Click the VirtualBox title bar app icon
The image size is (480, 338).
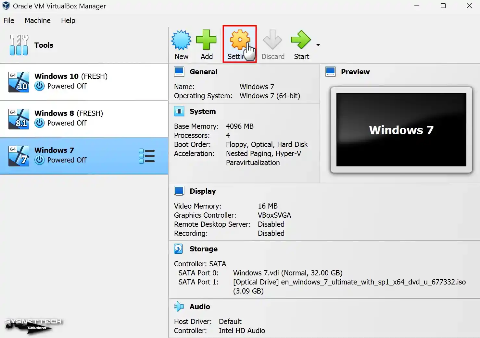tap(6, 6)
